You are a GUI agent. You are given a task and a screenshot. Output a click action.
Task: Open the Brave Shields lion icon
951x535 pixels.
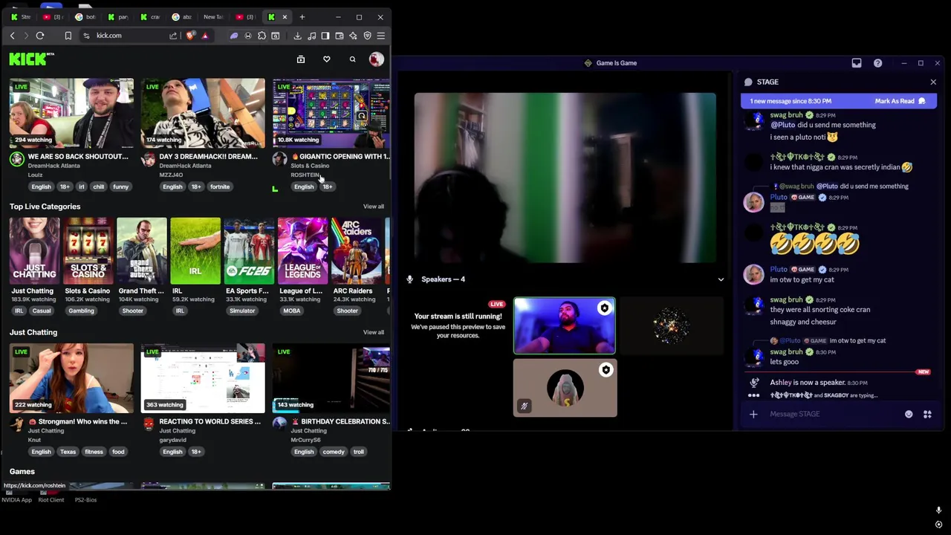(191, 36)
